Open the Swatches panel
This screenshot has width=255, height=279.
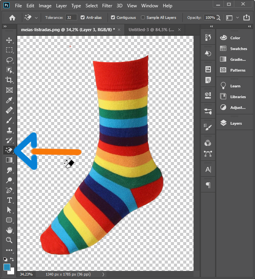pos(238,49)
